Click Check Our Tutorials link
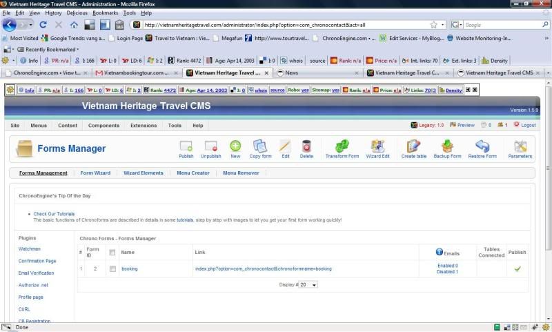The height and width of the screenshot is (332, 552). pos(54,214)
